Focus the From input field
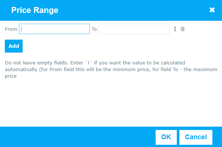The height and width of the screenshot is (147, 222). click(54, 29)
